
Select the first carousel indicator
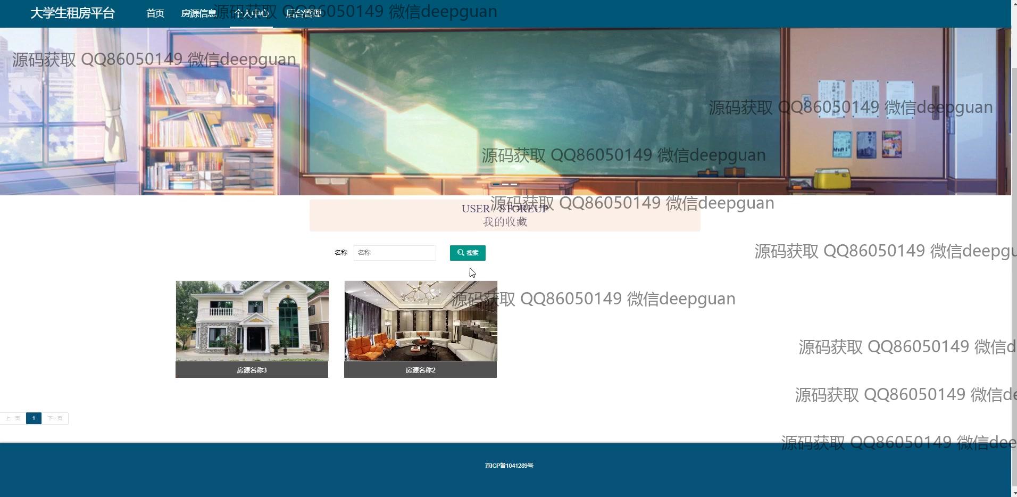click(x=496, y=184)
